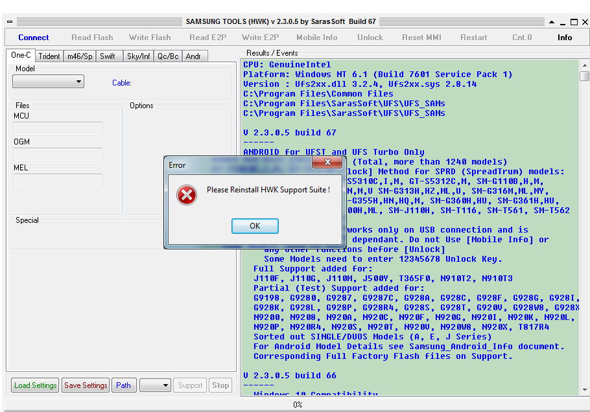Close the Error dialog with red X
The width and height of the screenshot is (590, 412).
click(x=327, y=162)
